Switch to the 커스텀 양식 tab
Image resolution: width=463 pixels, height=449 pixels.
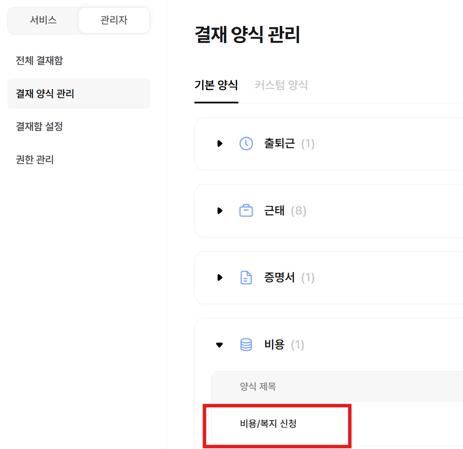pyautogui.click(x=281, y=85)
